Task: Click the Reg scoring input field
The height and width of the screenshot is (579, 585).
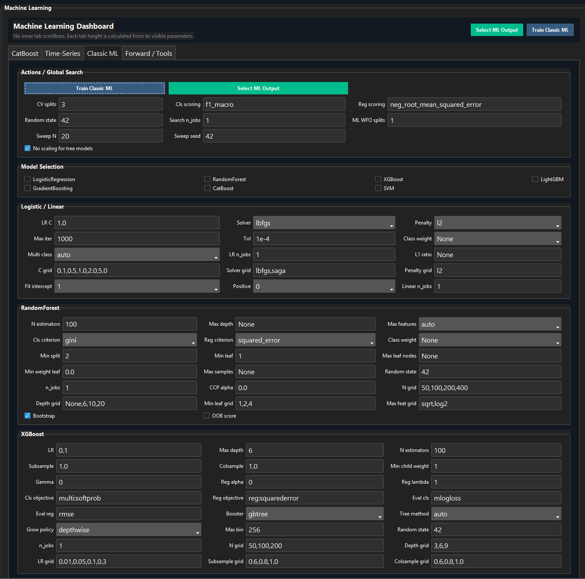Action: [474, 104]
